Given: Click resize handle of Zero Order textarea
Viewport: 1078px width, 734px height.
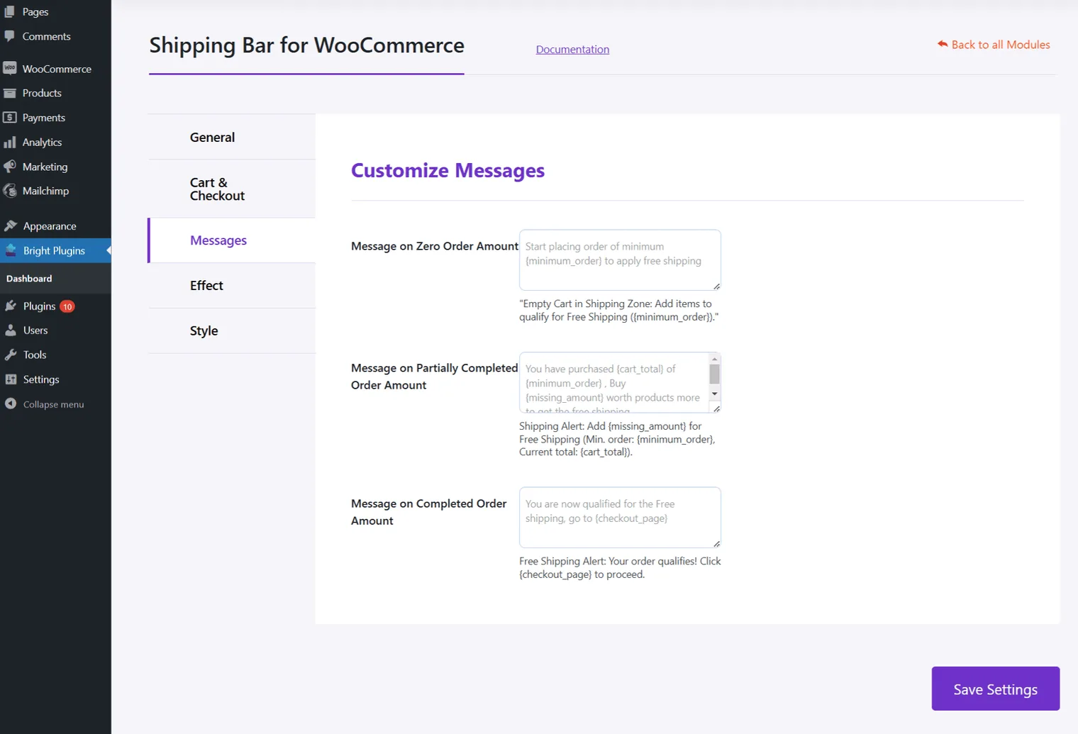Looking at the screenshot, I should pyautogui.click(x=716, y=286).
